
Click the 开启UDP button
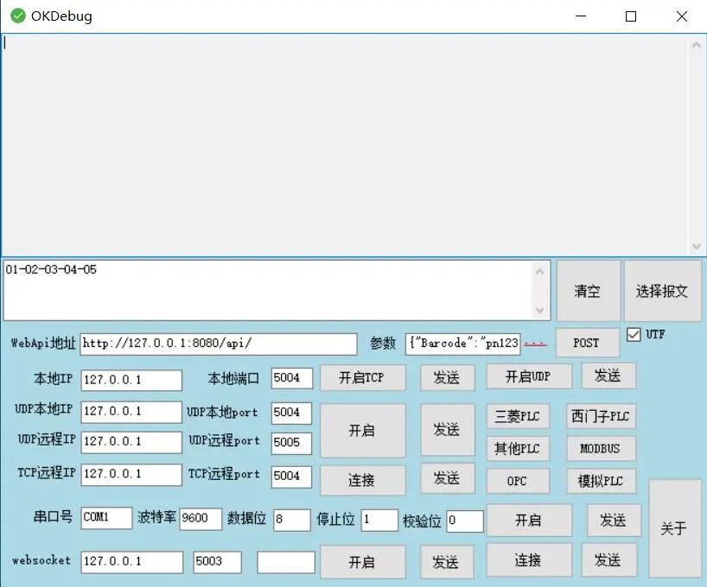(529, 376)
